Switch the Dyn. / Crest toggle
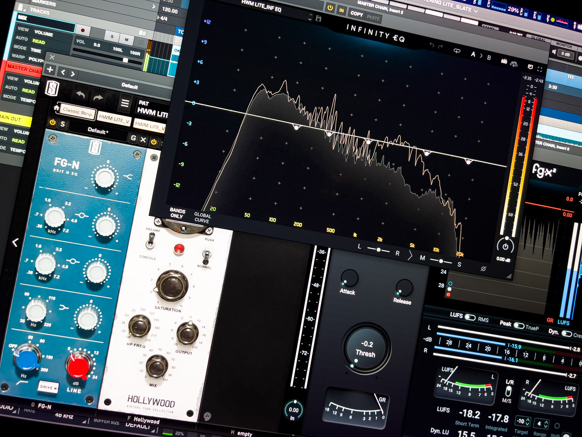Viewport: 582px width, 437px height. click(x=567, y=333)
